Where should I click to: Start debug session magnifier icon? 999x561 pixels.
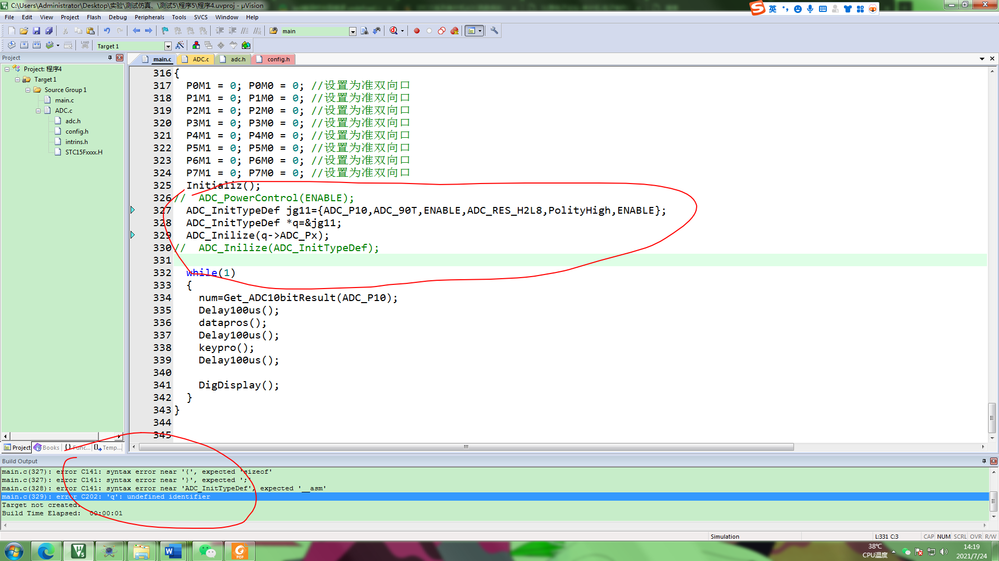pyautogui.click(x=394, y=31)
